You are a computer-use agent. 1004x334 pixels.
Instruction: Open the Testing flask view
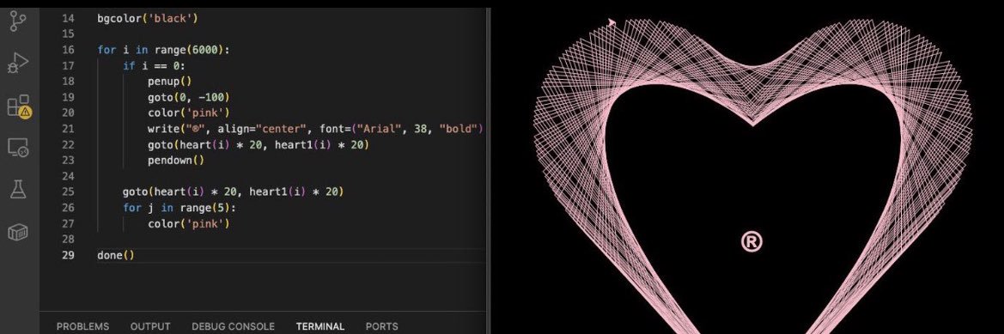18,190
